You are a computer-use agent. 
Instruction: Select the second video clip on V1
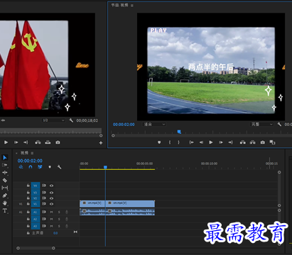coord(130,203)
